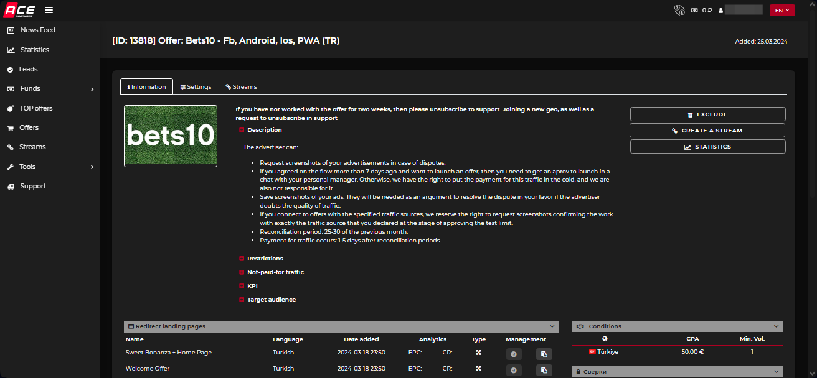Click the TOP offers bomb icon
Screen dimensions: 817x378
point(11,108)
